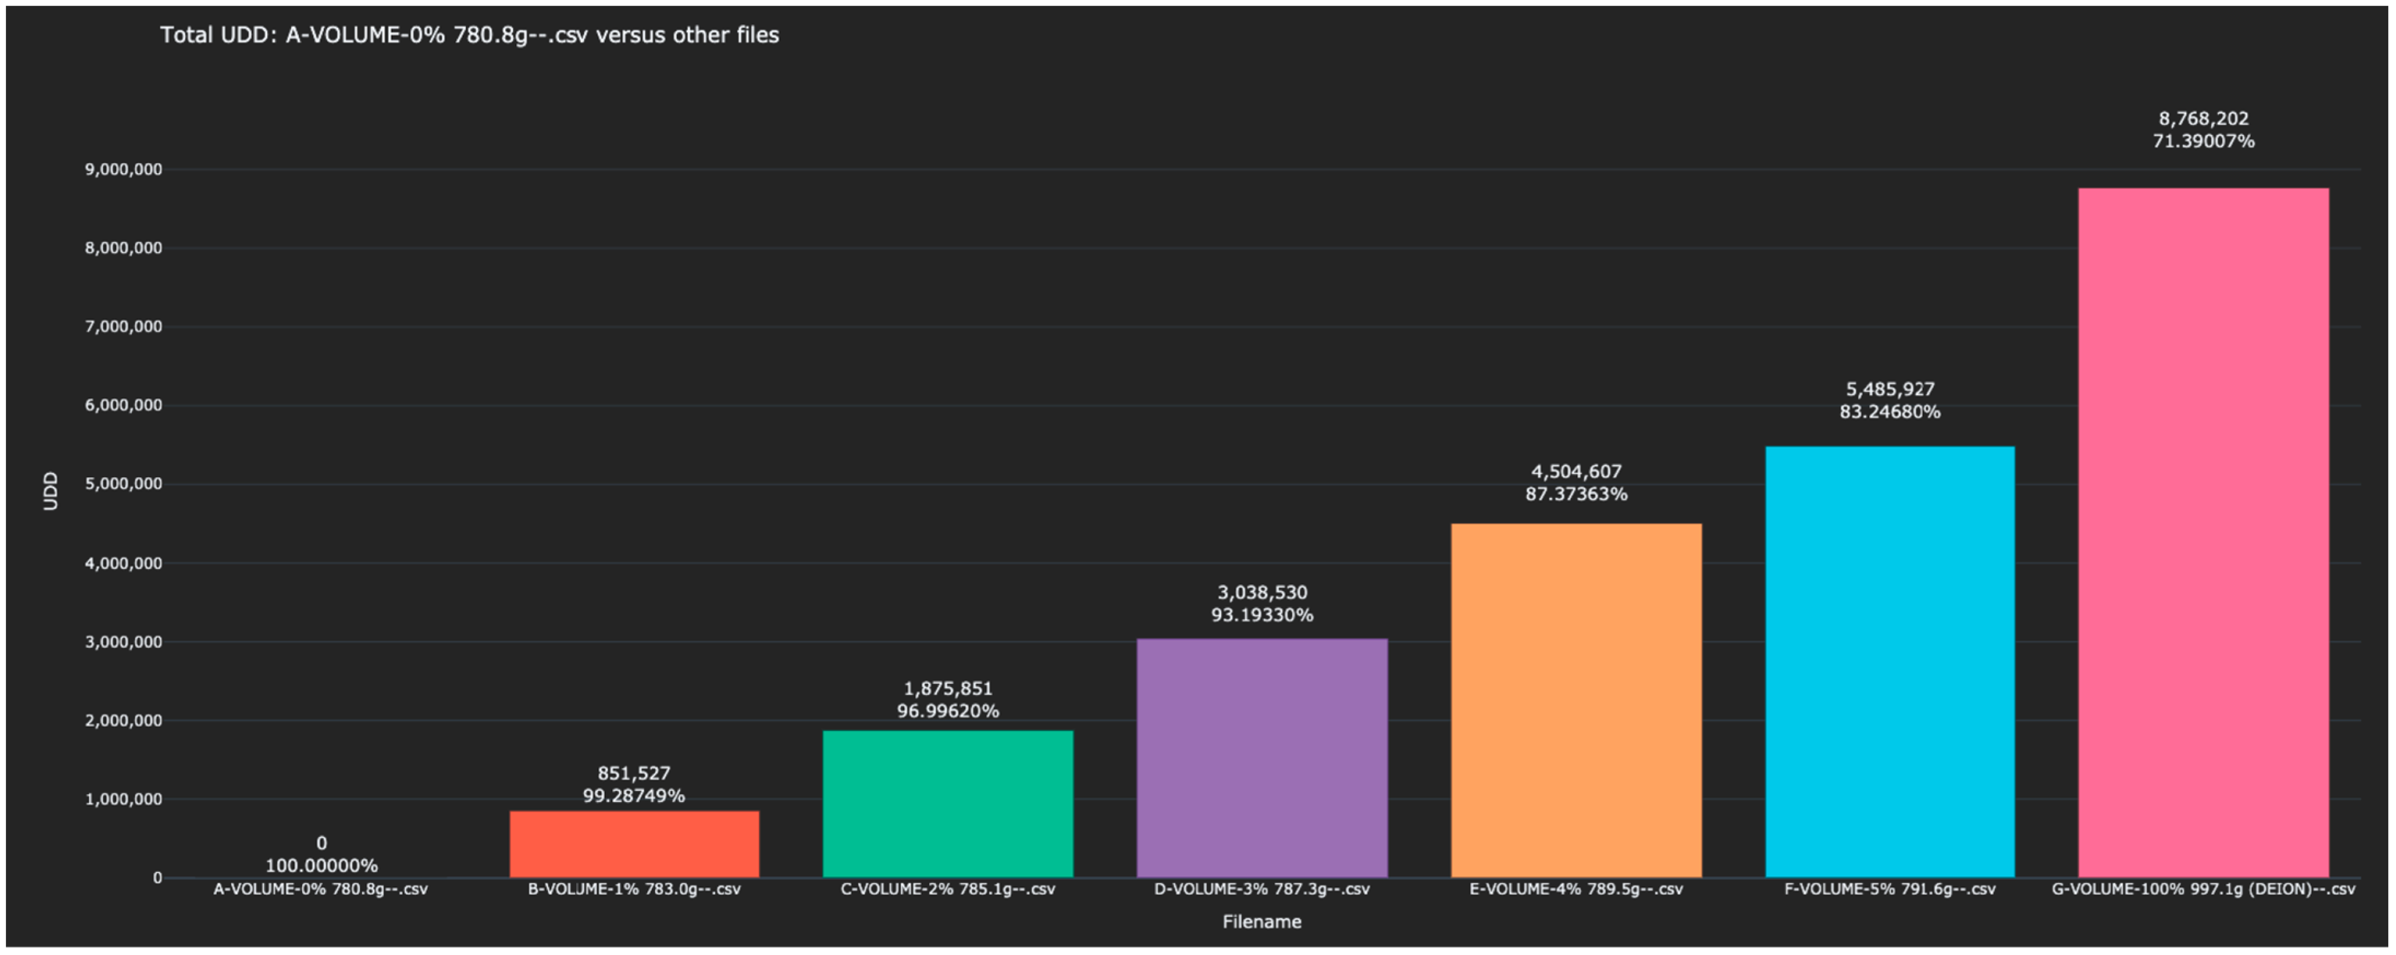Image resolution: width=2396 pixels, height=955 pixels.
Task: Click the chart title text
Action: [x=469, y=35]
